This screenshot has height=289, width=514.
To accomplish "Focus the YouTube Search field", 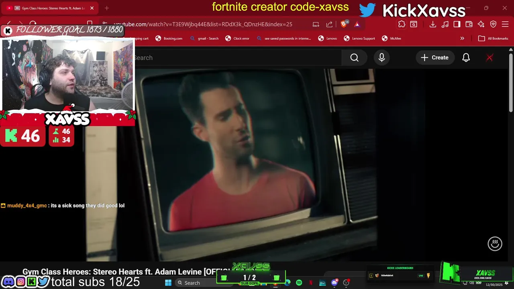I will pos(237,57).
